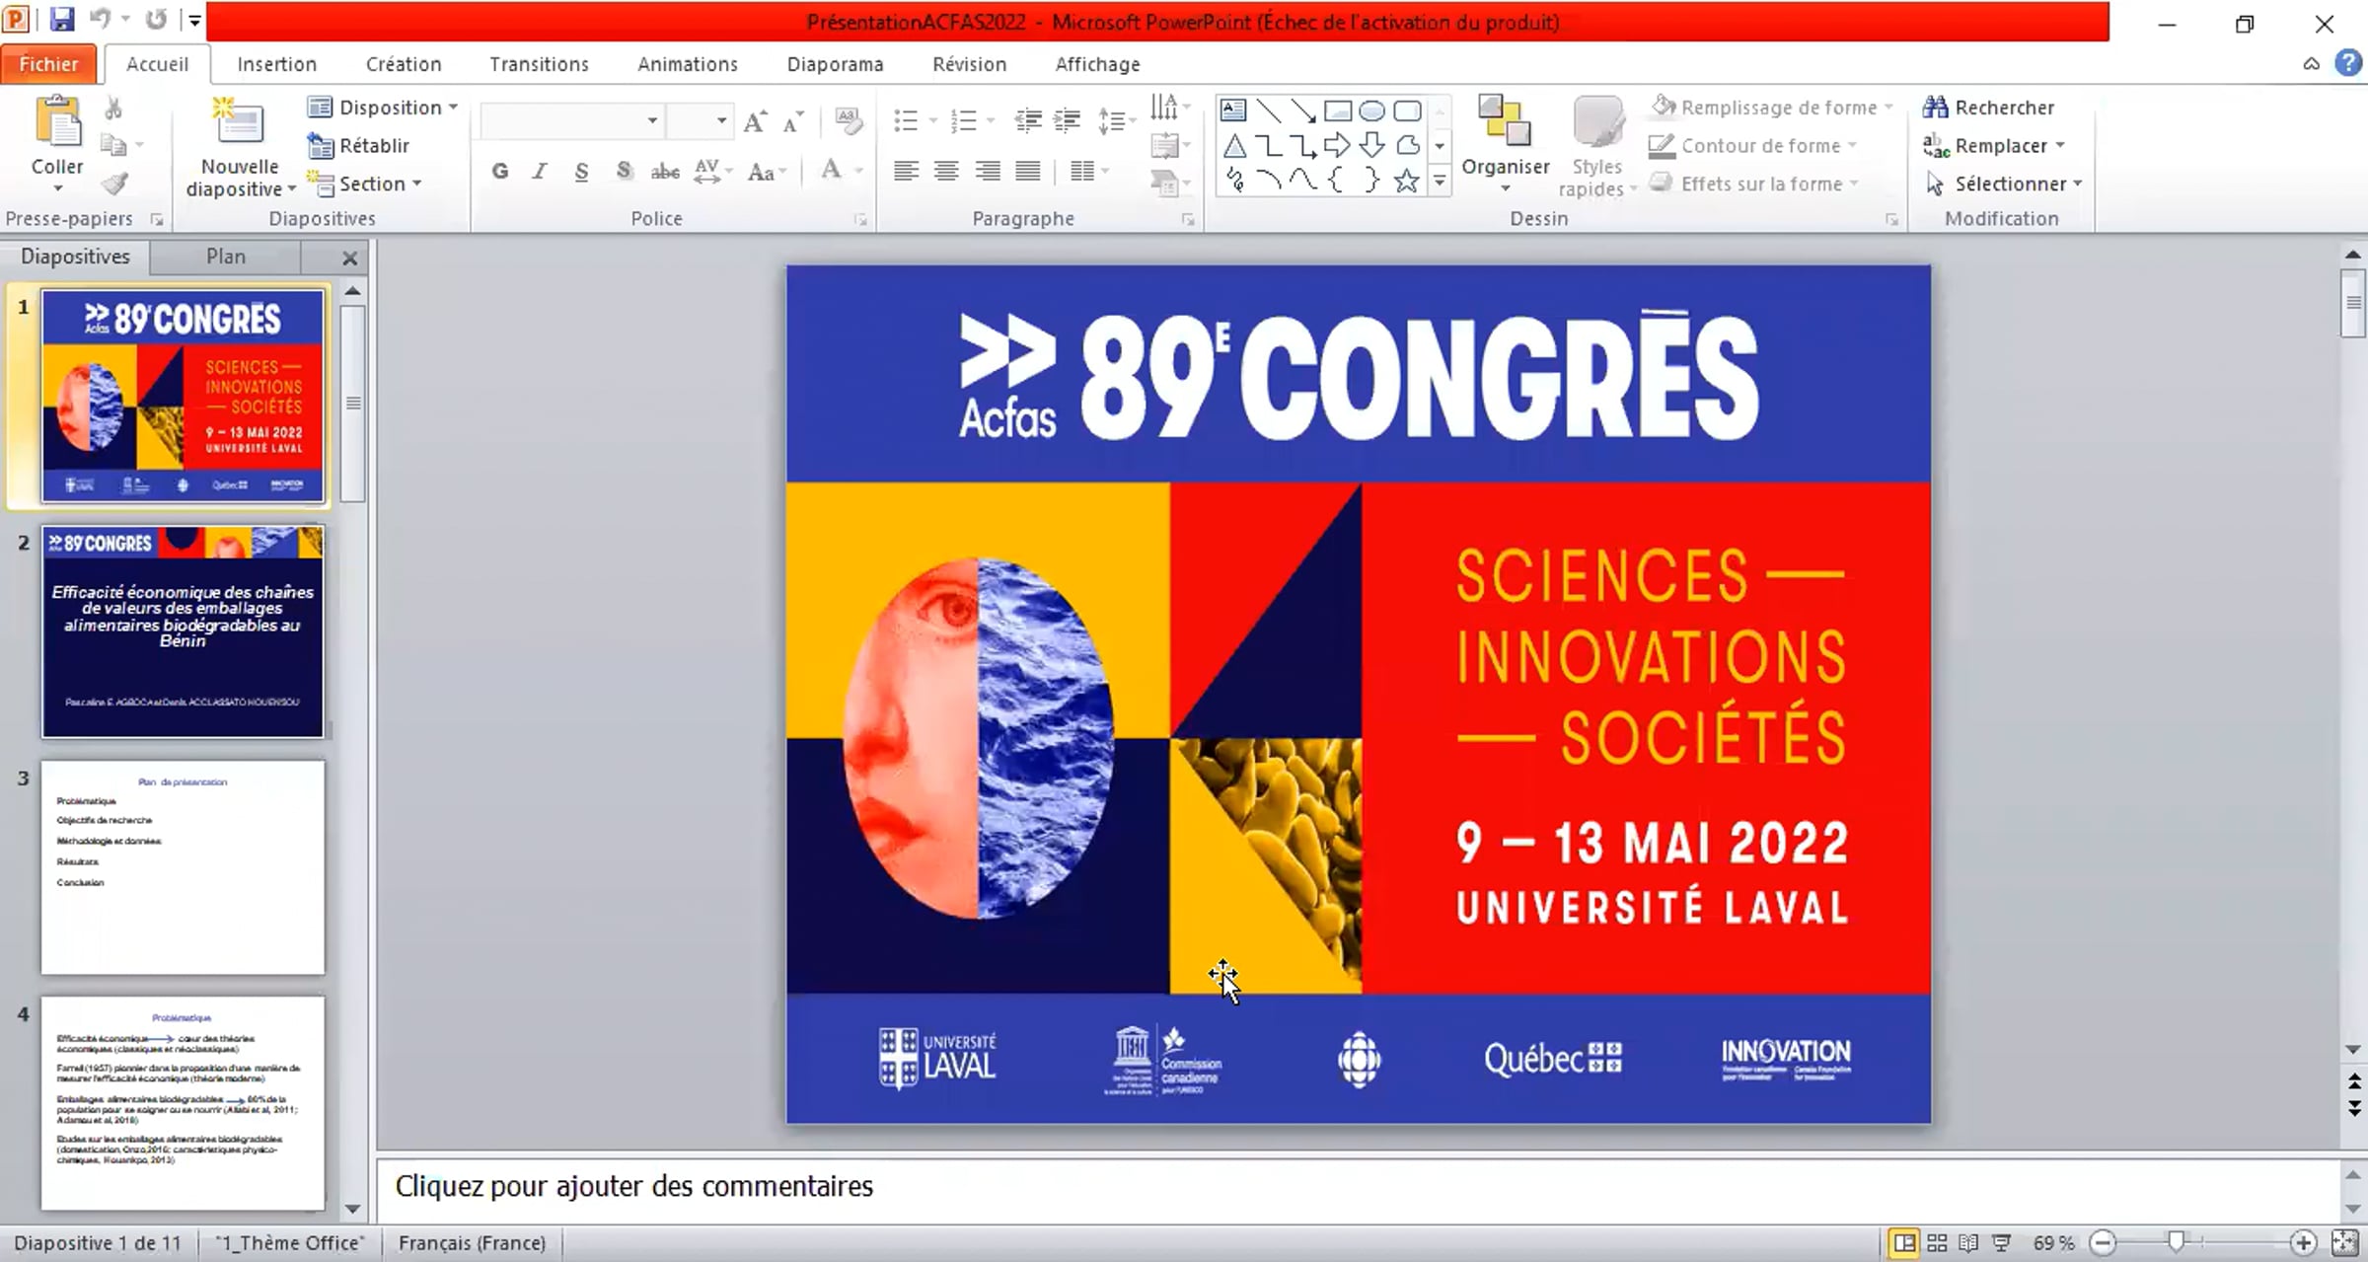Click the Undo arrow in quick access toolbar
Viewport: 2368px width, 1262px height.
tap(100, 20)
